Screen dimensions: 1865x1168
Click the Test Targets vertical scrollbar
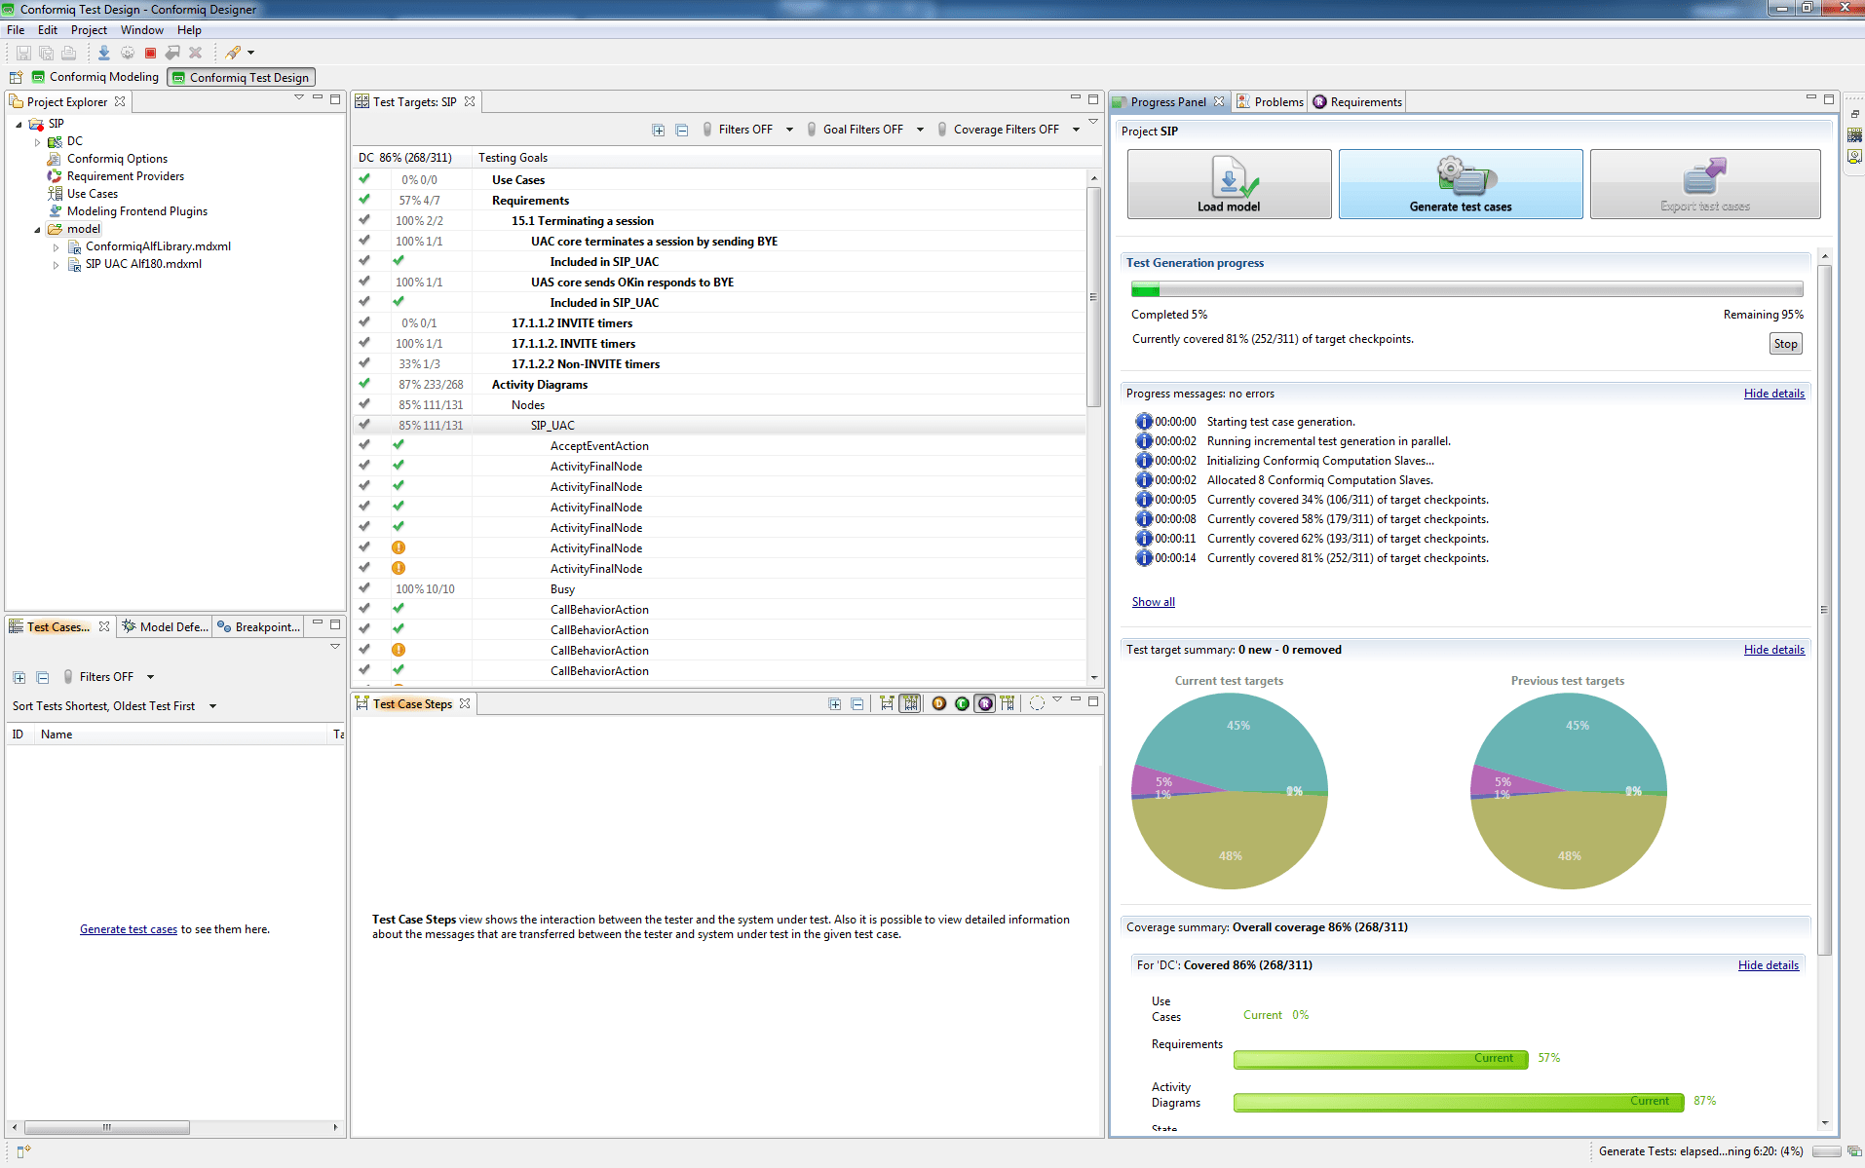tap(1093, 297)
